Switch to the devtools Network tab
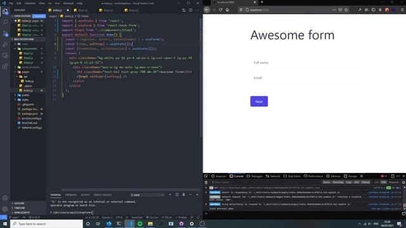The height and width of the screenshot is (228, 406). tap(273, 176)
